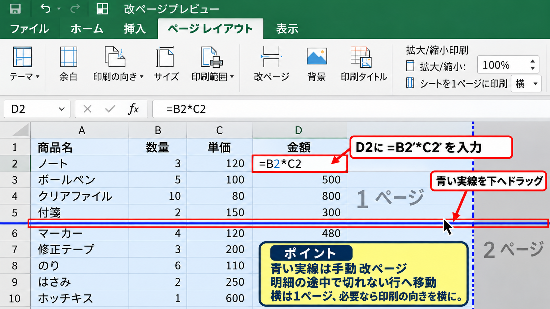The height and width of the screenshot is (309, 550).
Task: Click the cell with unit price 250
Action: [220, 282]
